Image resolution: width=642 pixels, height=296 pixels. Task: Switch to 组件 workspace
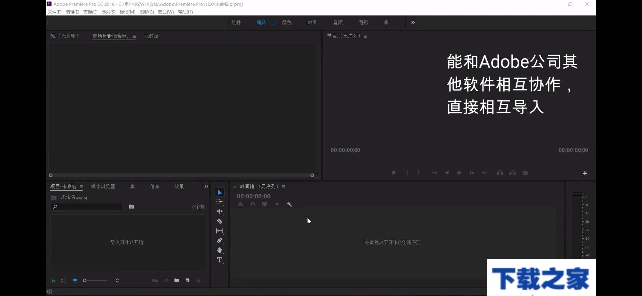(x=236, y=23)
